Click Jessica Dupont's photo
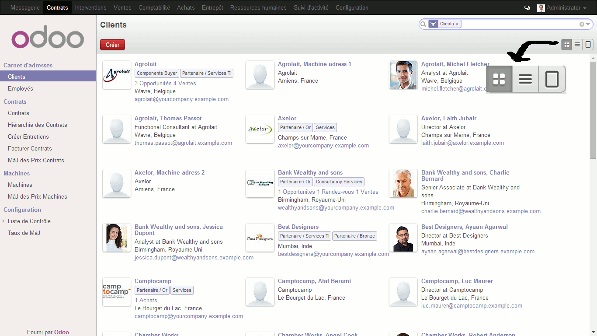Screen dimensions: 597x336 point(117,238)
